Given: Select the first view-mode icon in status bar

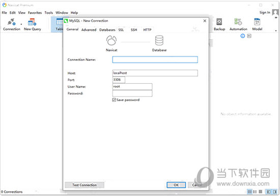Looking at the screenshot, I should tap(249, 192).
